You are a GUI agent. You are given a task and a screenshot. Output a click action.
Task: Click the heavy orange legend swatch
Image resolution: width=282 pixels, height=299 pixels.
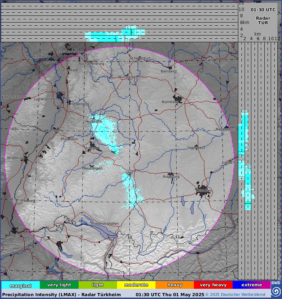[174, 285]
